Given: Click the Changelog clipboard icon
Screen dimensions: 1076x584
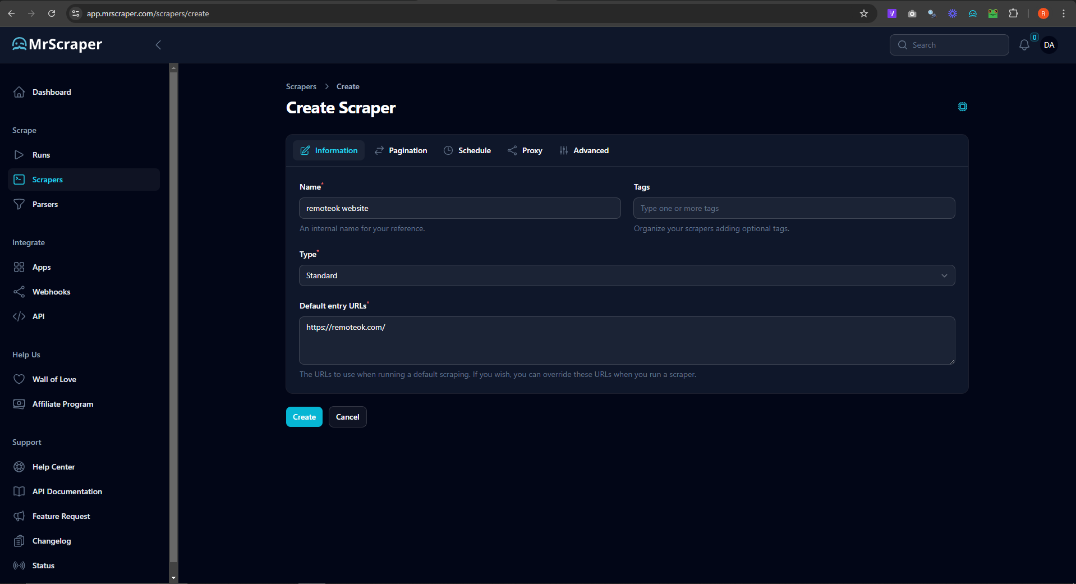Looking at the screenshot, I should pos(19,541).
